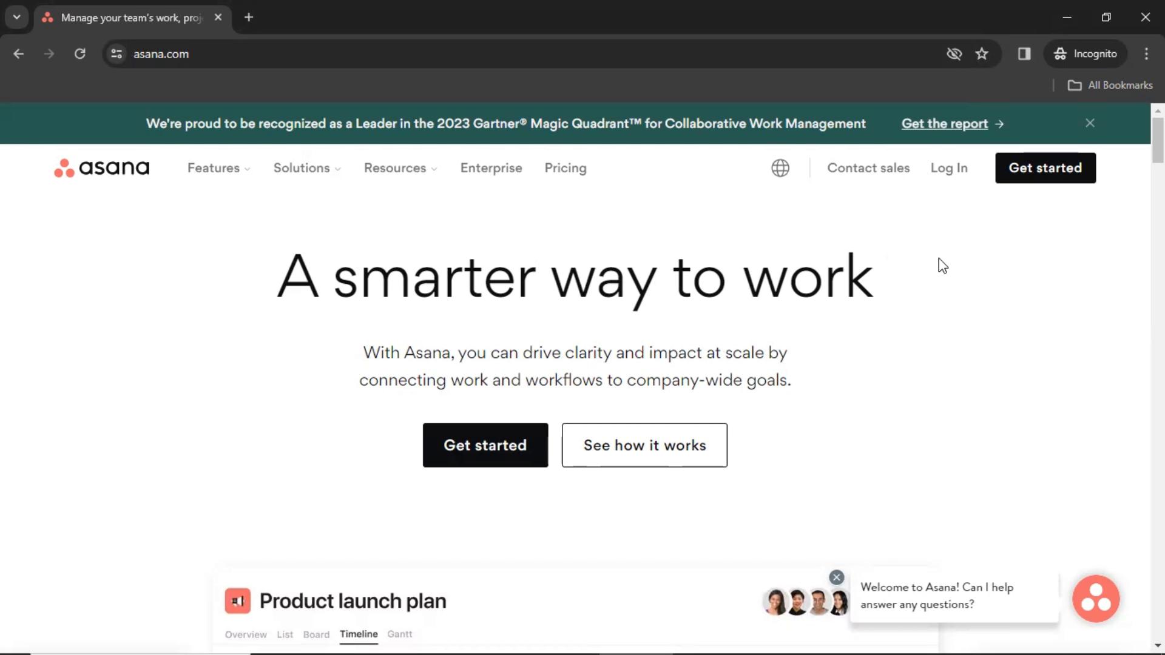Click the Get started button

pos(485,445)
